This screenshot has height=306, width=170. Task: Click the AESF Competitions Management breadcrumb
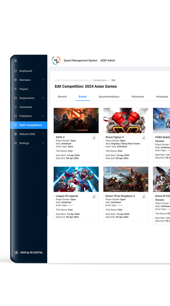click(x=71, y=80)
